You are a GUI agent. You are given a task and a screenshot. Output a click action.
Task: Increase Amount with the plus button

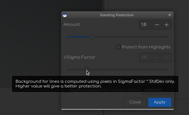click(x=167, y=25)
